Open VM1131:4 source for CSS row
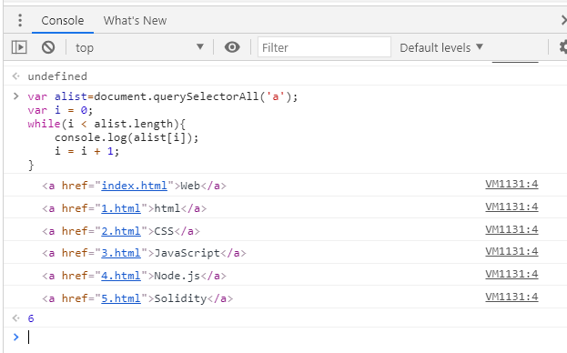The width and height of the screenshot is (567, 353). pos(511,230)
